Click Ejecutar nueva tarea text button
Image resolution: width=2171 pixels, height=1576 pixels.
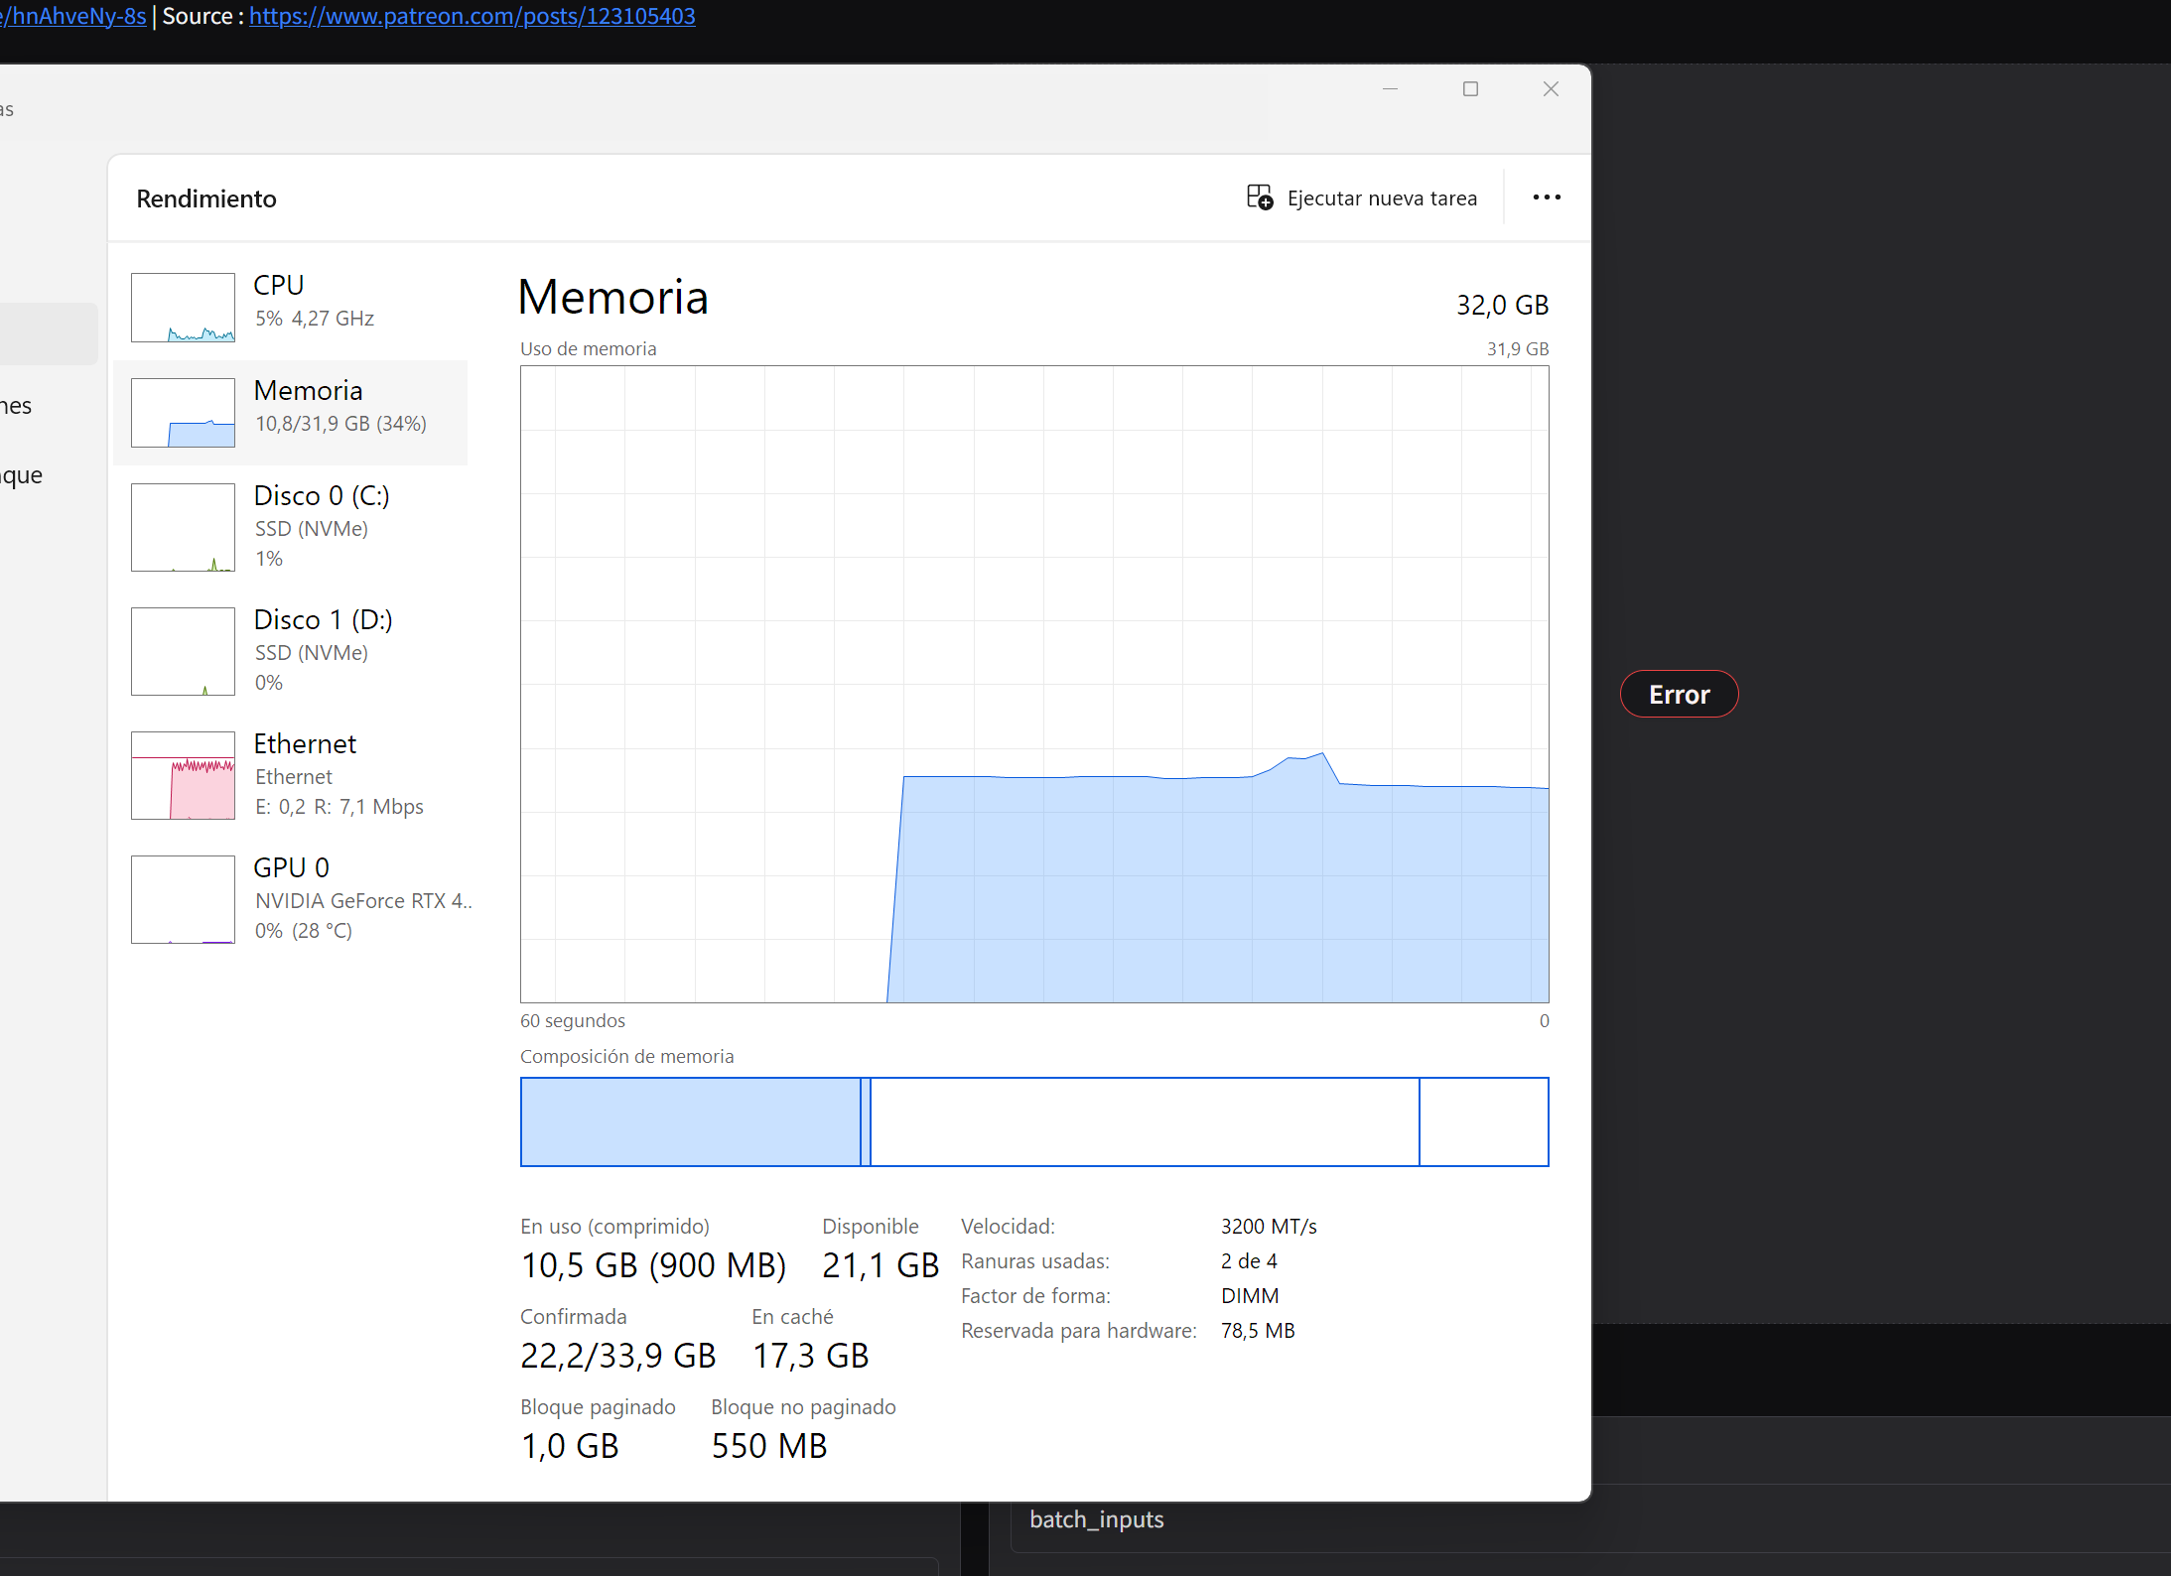tap(1381, 198)
